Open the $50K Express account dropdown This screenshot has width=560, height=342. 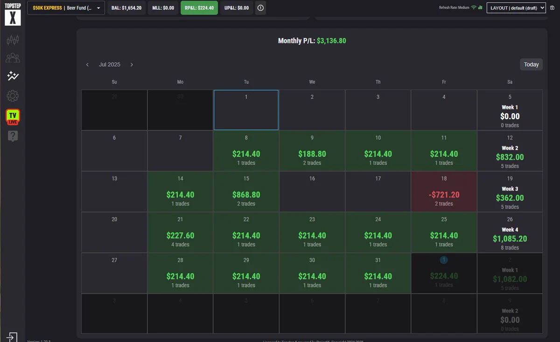(66, 8)
